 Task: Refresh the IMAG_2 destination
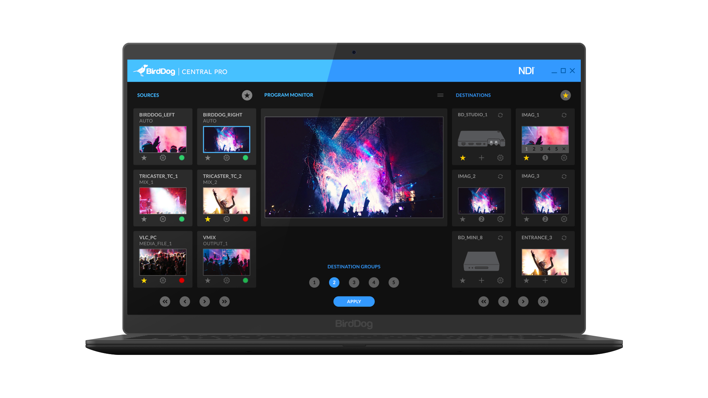coord(500,177)
